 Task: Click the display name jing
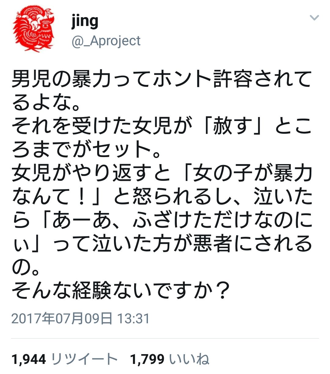coord(85,22)
